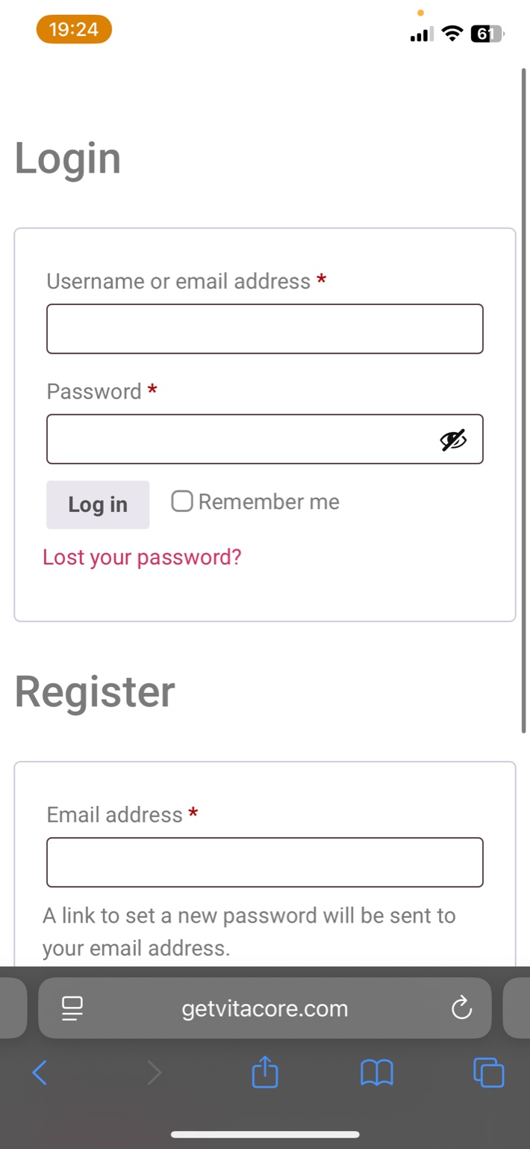
Task: Tap the Safari forward arrow
Action: click(154, 1073)
